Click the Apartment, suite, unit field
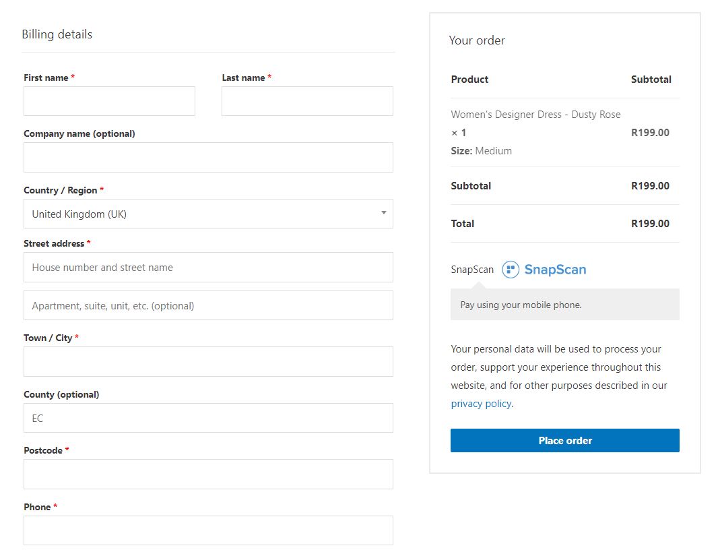 pyautogui.click(x=208, y=306)
